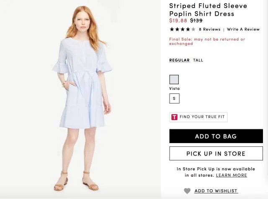
Task: Click the Striped Fluted Sleeve dress title
Action: click(208, 10)
